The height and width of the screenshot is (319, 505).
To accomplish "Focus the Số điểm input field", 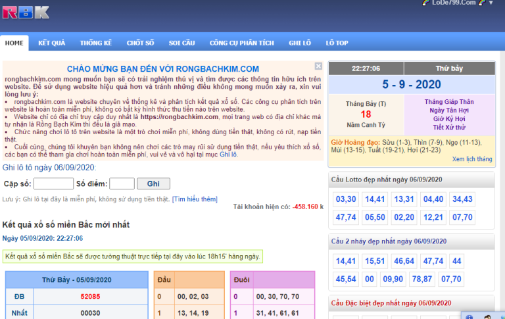I will point(122,184).
